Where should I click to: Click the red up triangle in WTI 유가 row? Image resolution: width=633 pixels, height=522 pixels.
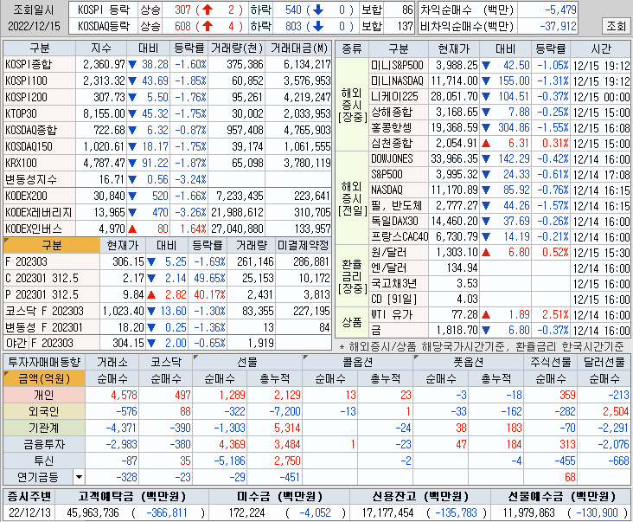[x=486, y=315]
